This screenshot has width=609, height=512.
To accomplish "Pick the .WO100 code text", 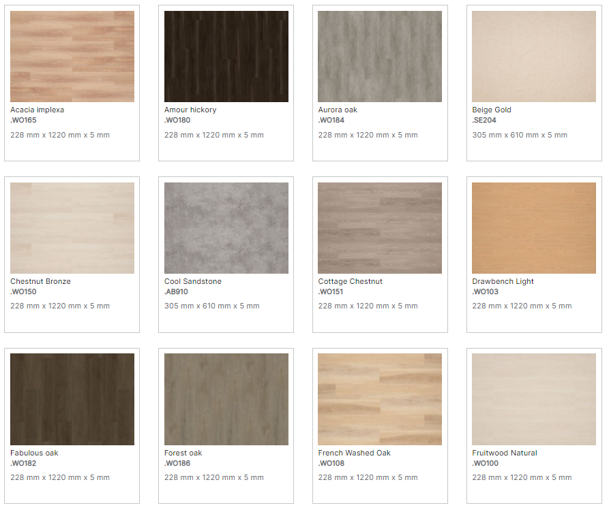I will 485,463.
